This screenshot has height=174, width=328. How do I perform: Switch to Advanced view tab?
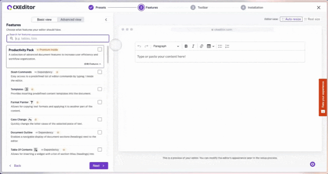(71, 20)
